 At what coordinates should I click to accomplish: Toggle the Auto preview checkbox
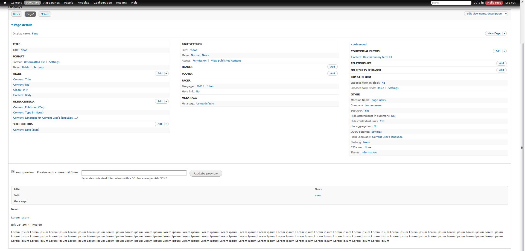click(13, 172)
